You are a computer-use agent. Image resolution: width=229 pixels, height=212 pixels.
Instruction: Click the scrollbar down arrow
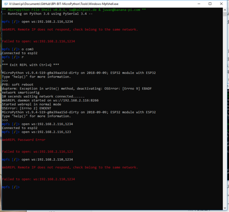[x=225, y=208]
